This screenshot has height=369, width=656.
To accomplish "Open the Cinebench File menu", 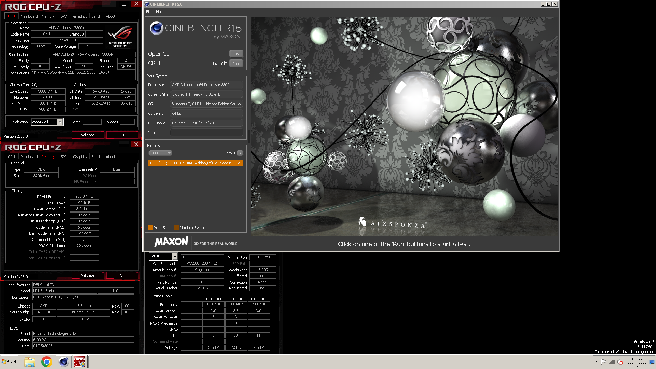I will click(x=149, y=12).
